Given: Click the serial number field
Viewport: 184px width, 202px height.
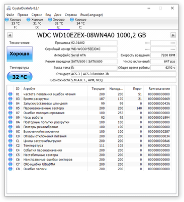Looking at the screenshot, I should point(94,49).
